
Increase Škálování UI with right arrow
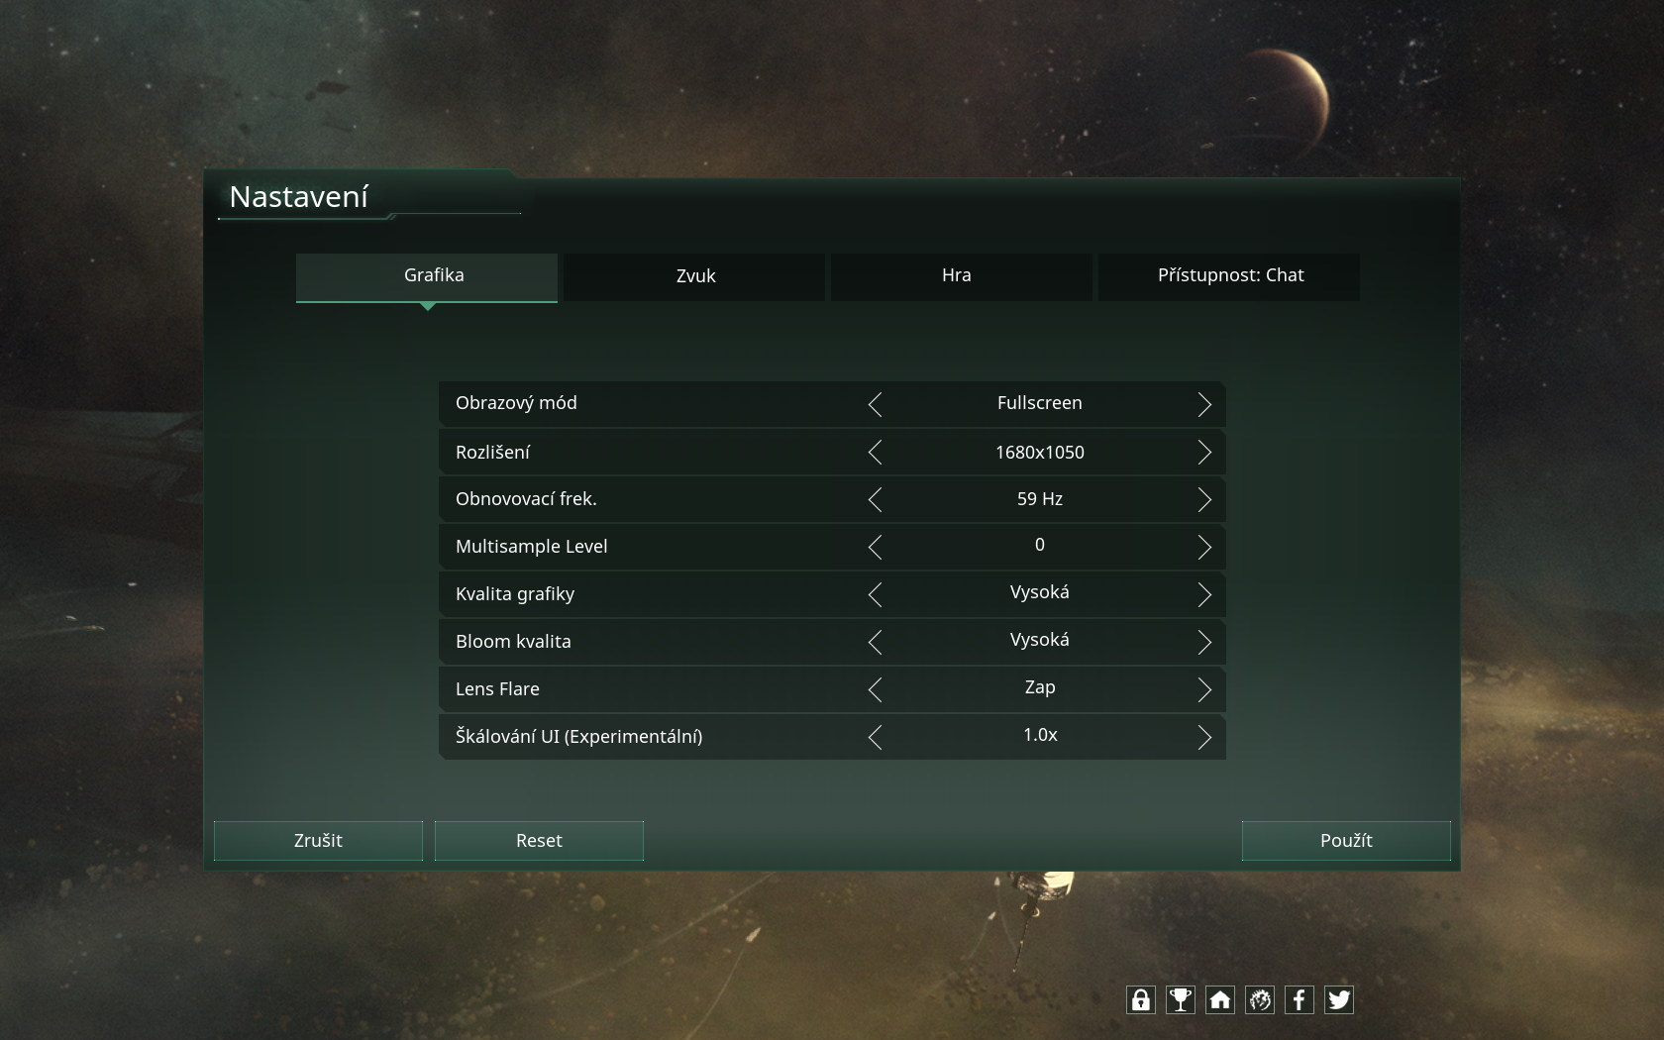click(x=1204, y=738)
